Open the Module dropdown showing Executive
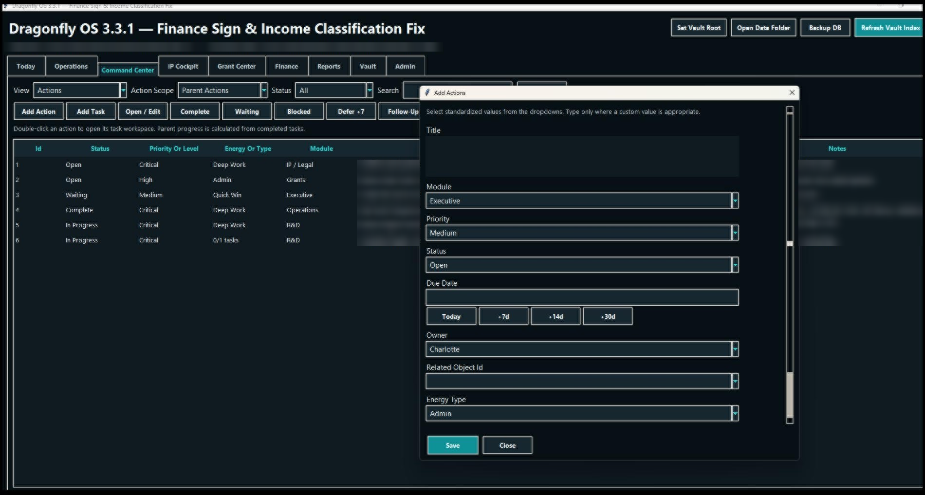The image size is (925, 495). (735, 201)
